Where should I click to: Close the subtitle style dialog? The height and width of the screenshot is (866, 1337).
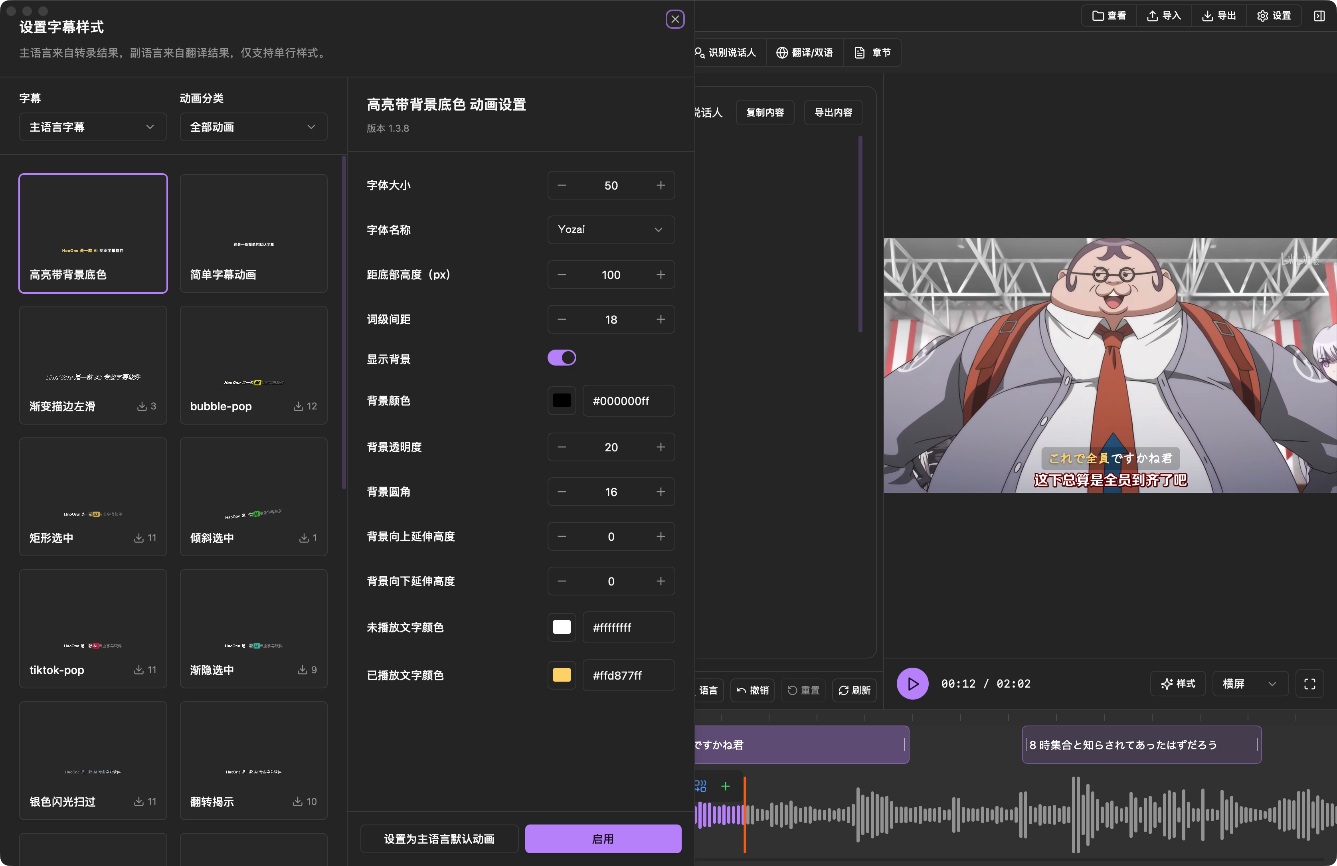[674, 20]
